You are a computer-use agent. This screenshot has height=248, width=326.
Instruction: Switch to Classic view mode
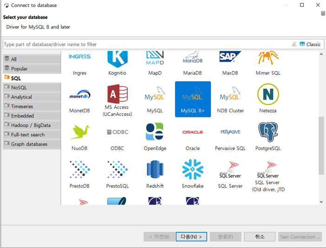click(310, 44)
